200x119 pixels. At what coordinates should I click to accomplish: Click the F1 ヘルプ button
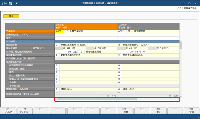coord(8,111)
